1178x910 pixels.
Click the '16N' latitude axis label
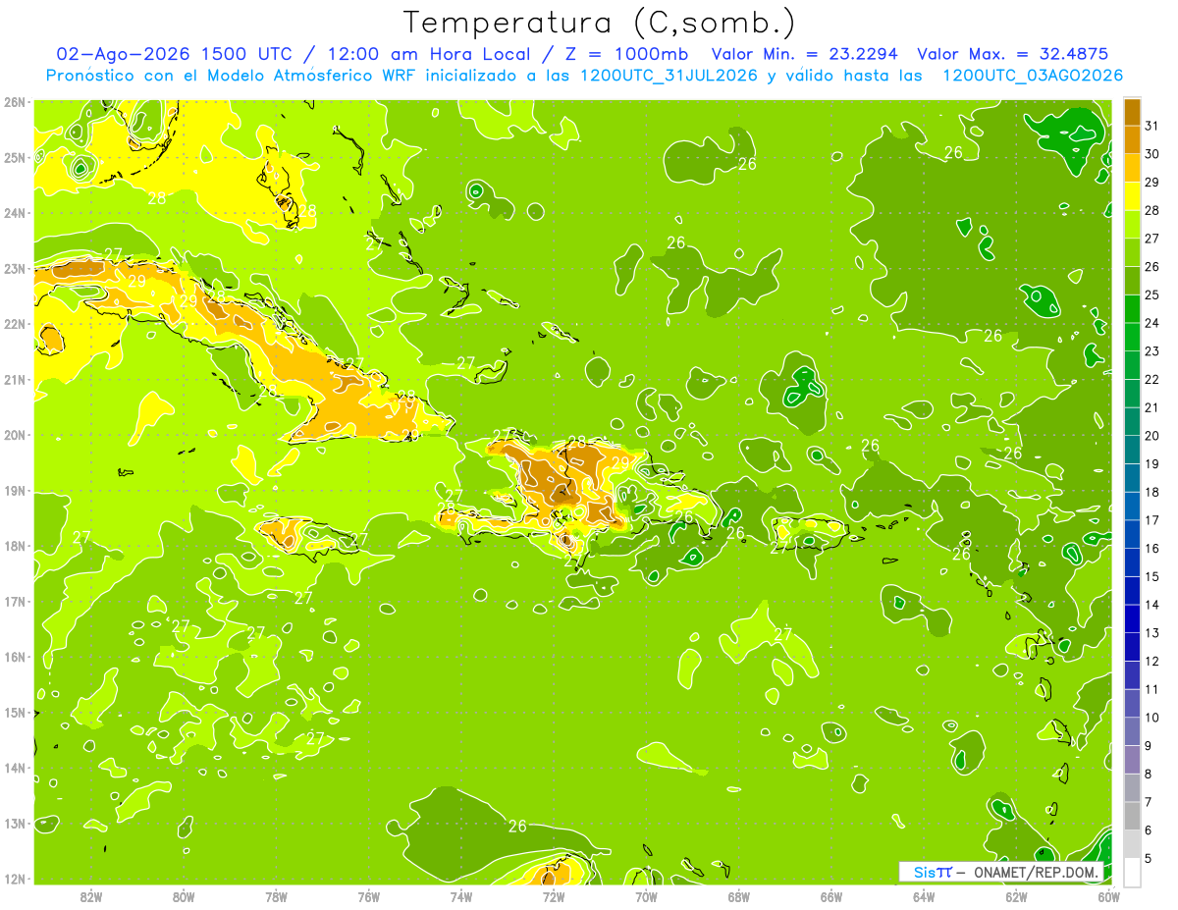point(14,657)
